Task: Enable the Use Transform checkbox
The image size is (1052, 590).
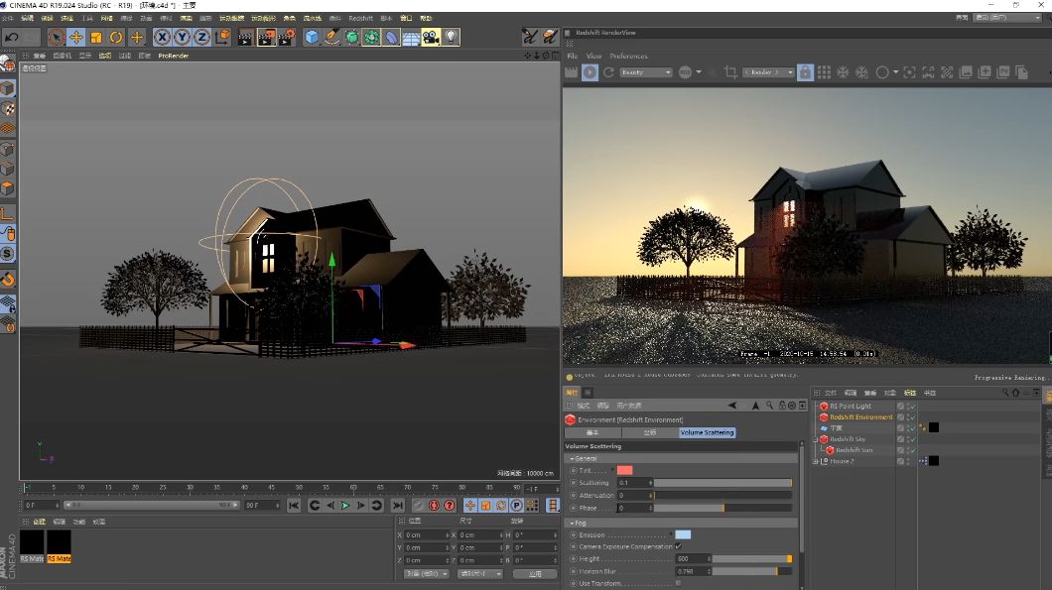Action: point(678,583)
